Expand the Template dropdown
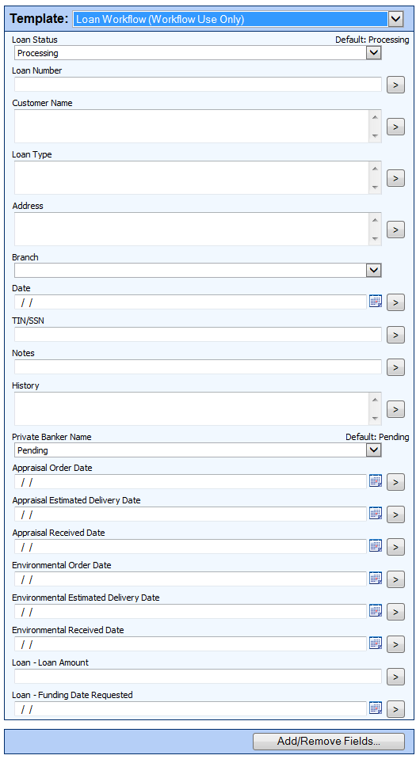The image size is (416, 759). 395,19
